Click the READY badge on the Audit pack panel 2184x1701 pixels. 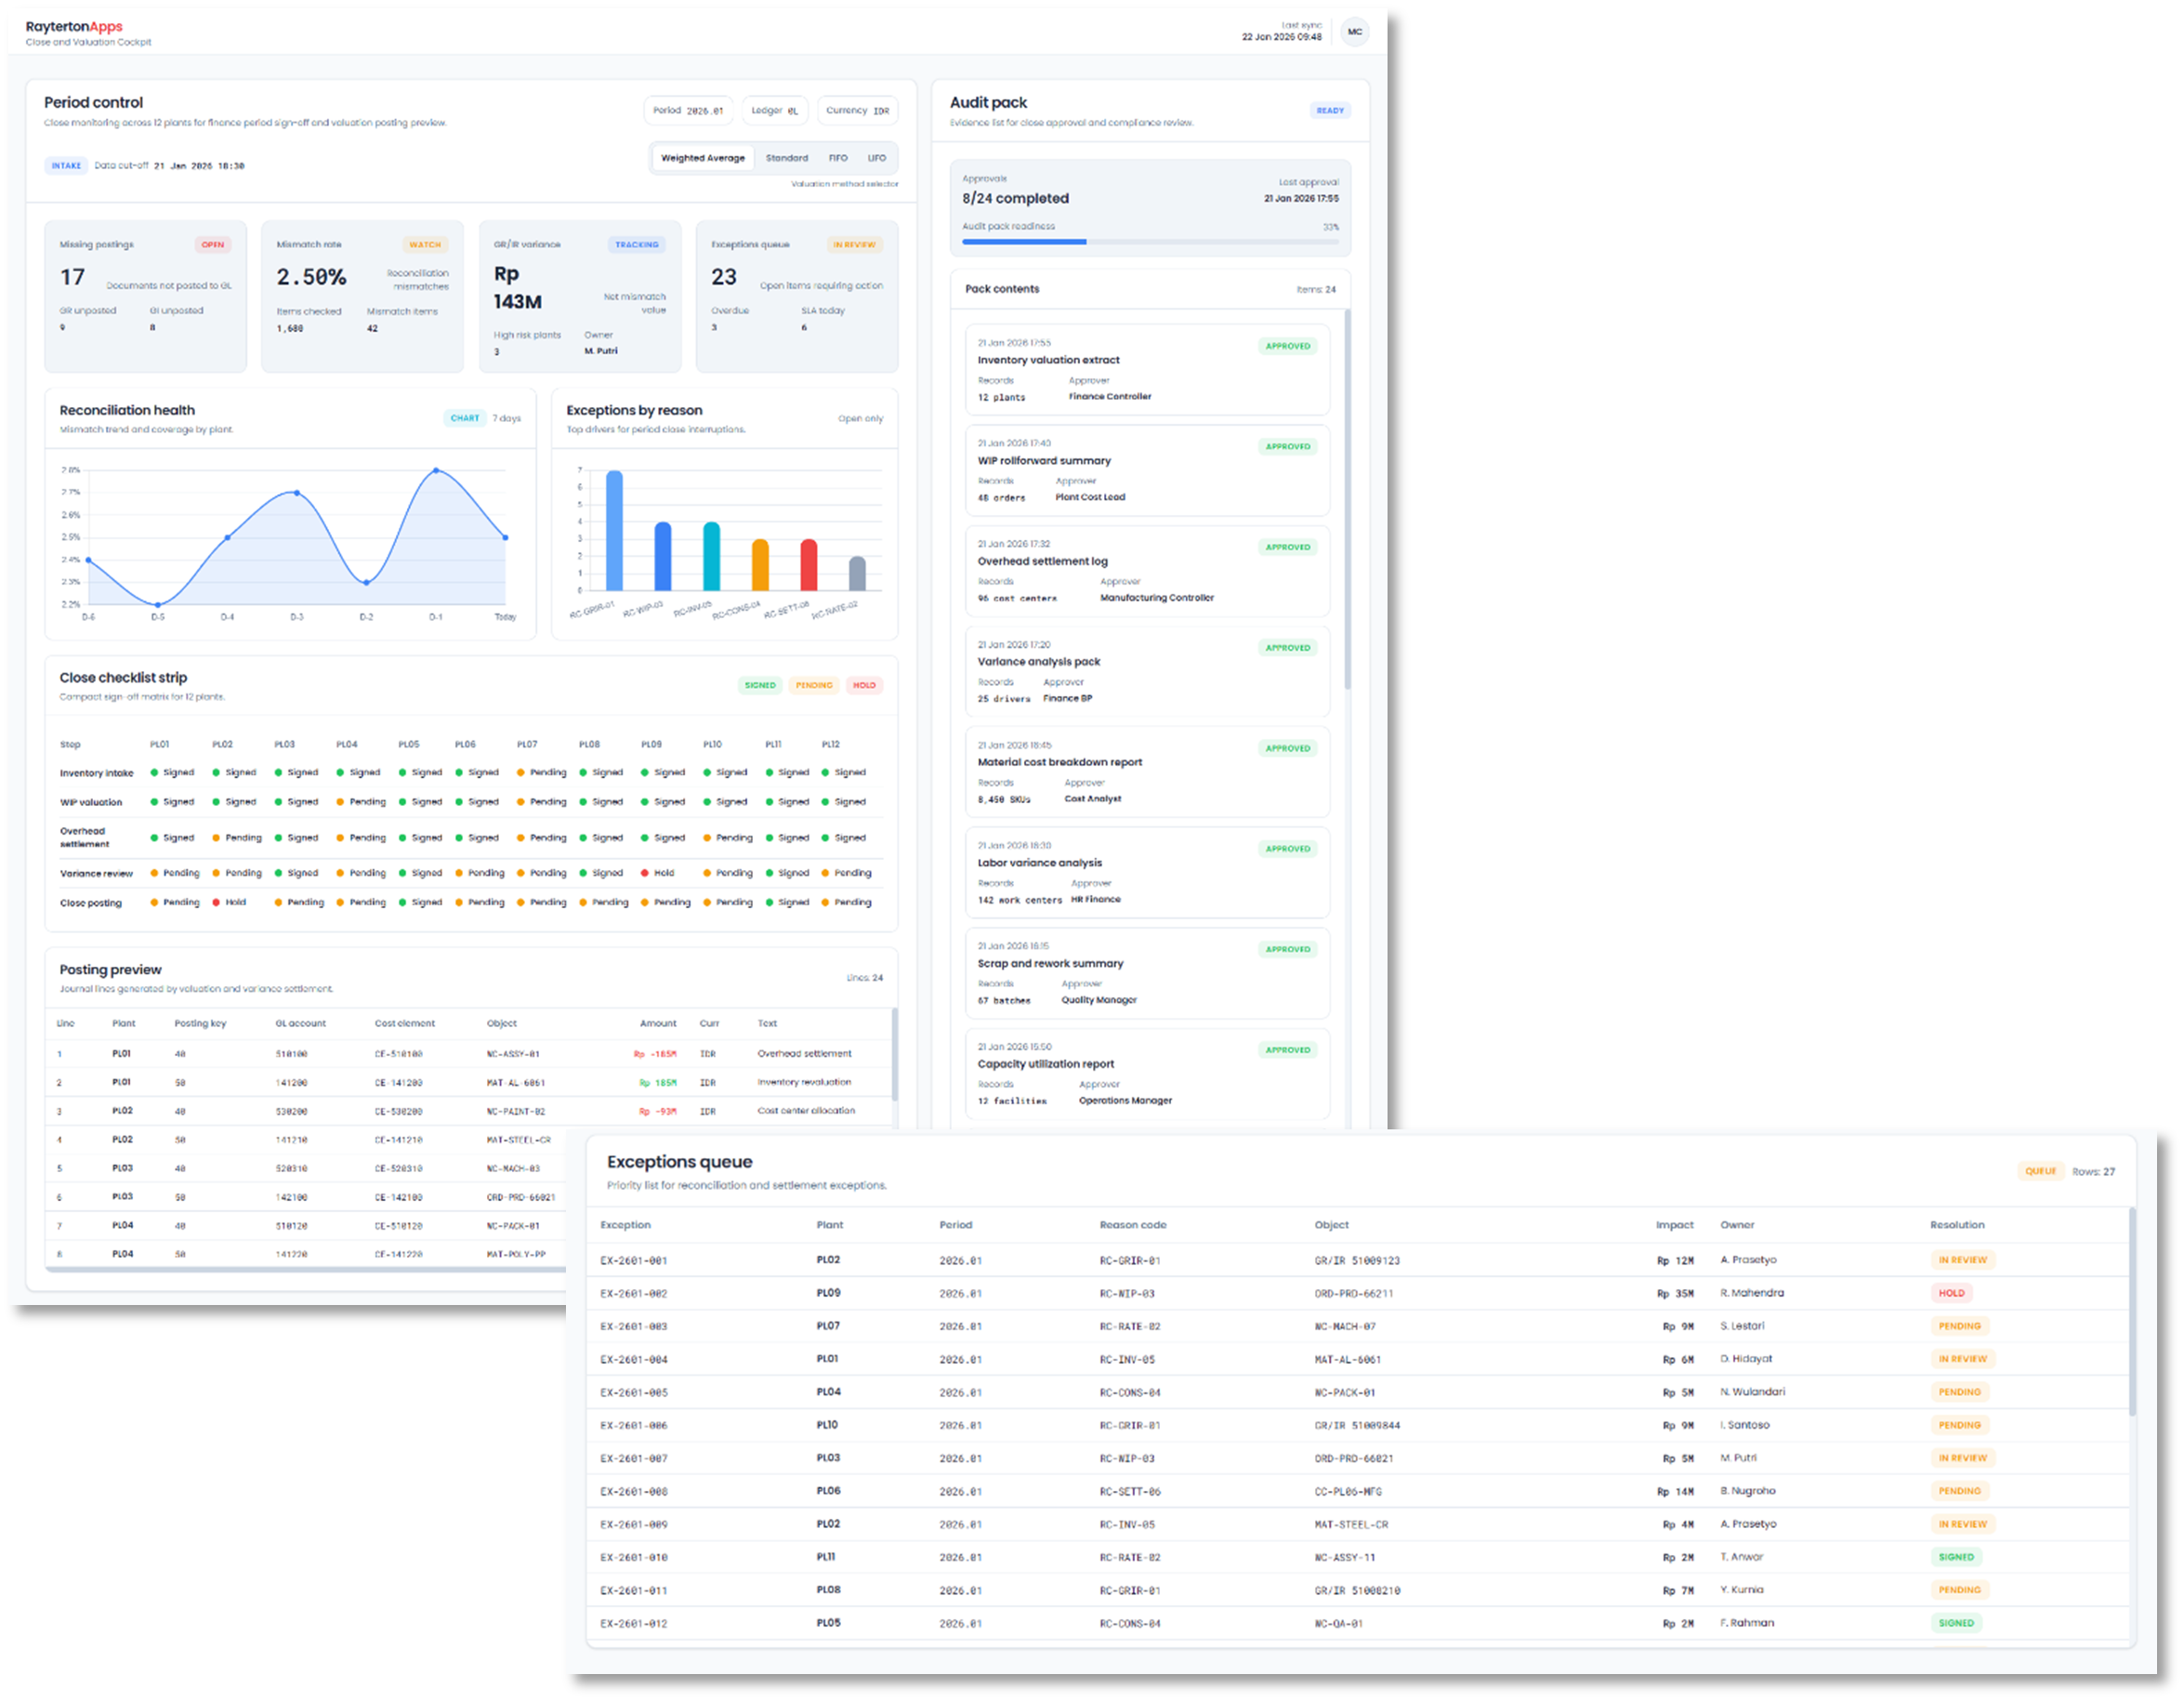[1331, 110]
